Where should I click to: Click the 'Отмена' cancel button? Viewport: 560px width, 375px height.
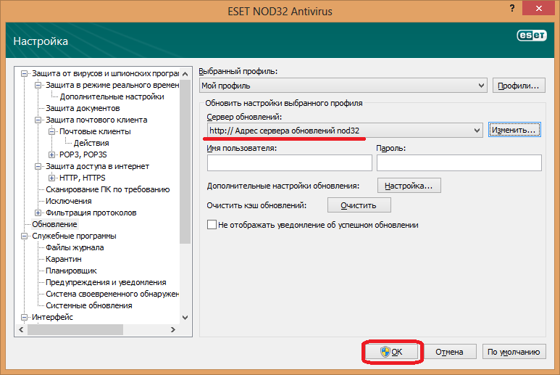pyautogui.click(x=449, y=352)
